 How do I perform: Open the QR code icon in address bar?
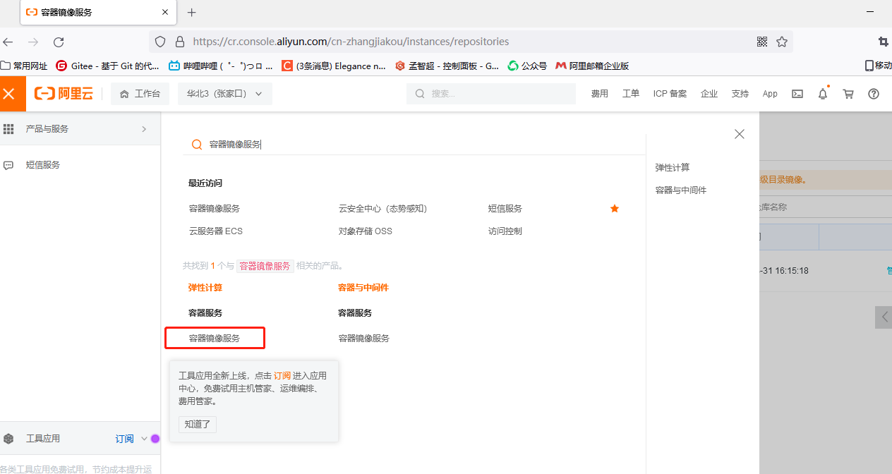[762, 42]
